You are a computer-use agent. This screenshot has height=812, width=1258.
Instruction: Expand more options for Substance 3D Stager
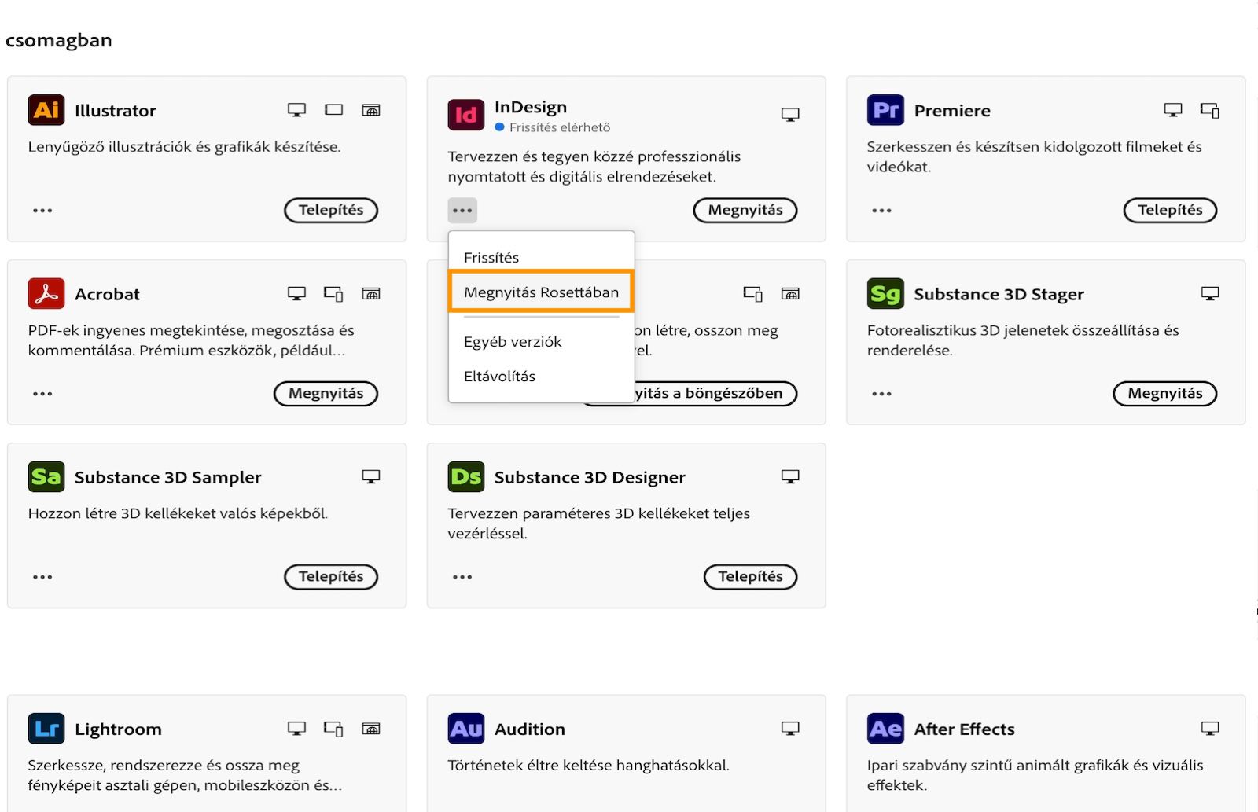(x=881, y=394)
